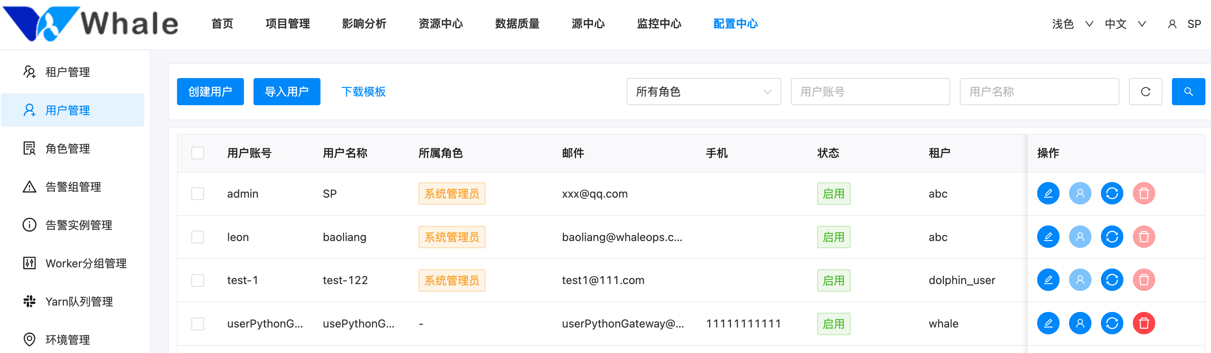Click the refresh icon beside search
The width and height of the screenshot is (1211, 353).
1145,92
